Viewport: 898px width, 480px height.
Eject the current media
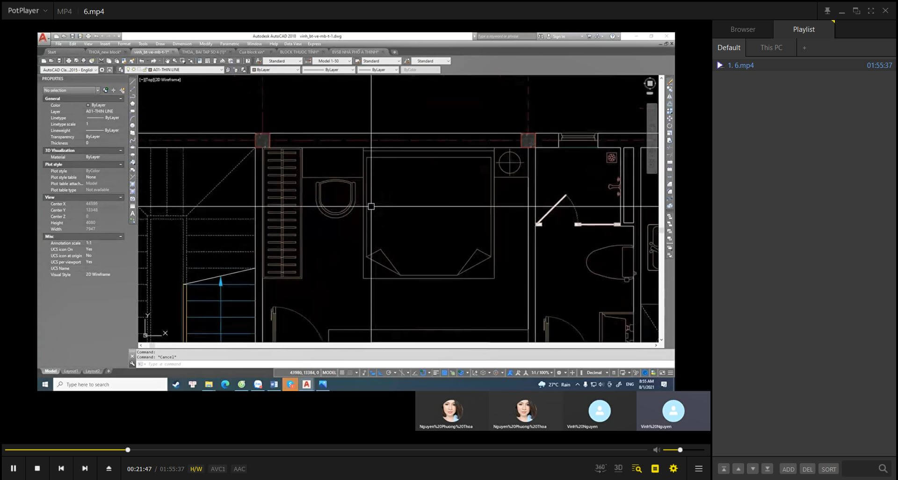point(109,468)
